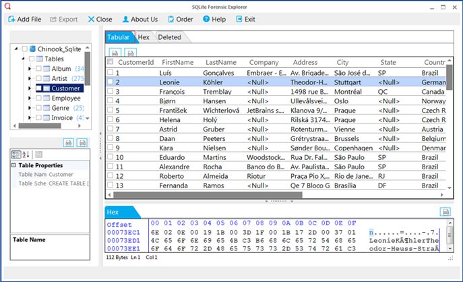Screen dimensions: 463x282
Task: Click the SQLite Forensic Explorer app logo
Action: pyautogui.click(x=7, y=6)
